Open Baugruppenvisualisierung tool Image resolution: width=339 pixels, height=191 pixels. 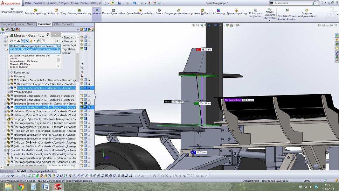pyautogui.click(x=178, y=12)
